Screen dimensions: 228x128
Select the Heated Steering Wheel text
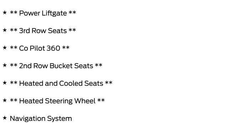tap(57, 101)
